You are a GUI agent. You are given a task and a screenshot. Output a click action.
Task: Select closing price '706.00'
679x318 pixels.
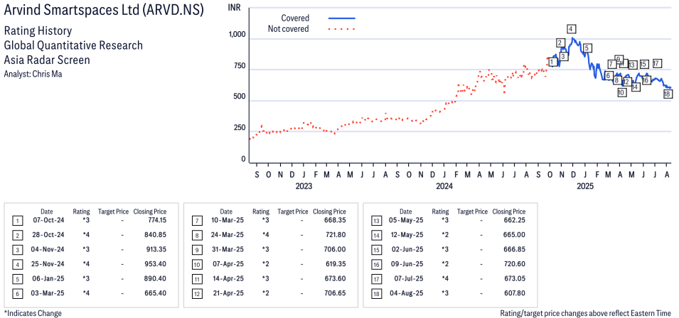click(336, 250)
